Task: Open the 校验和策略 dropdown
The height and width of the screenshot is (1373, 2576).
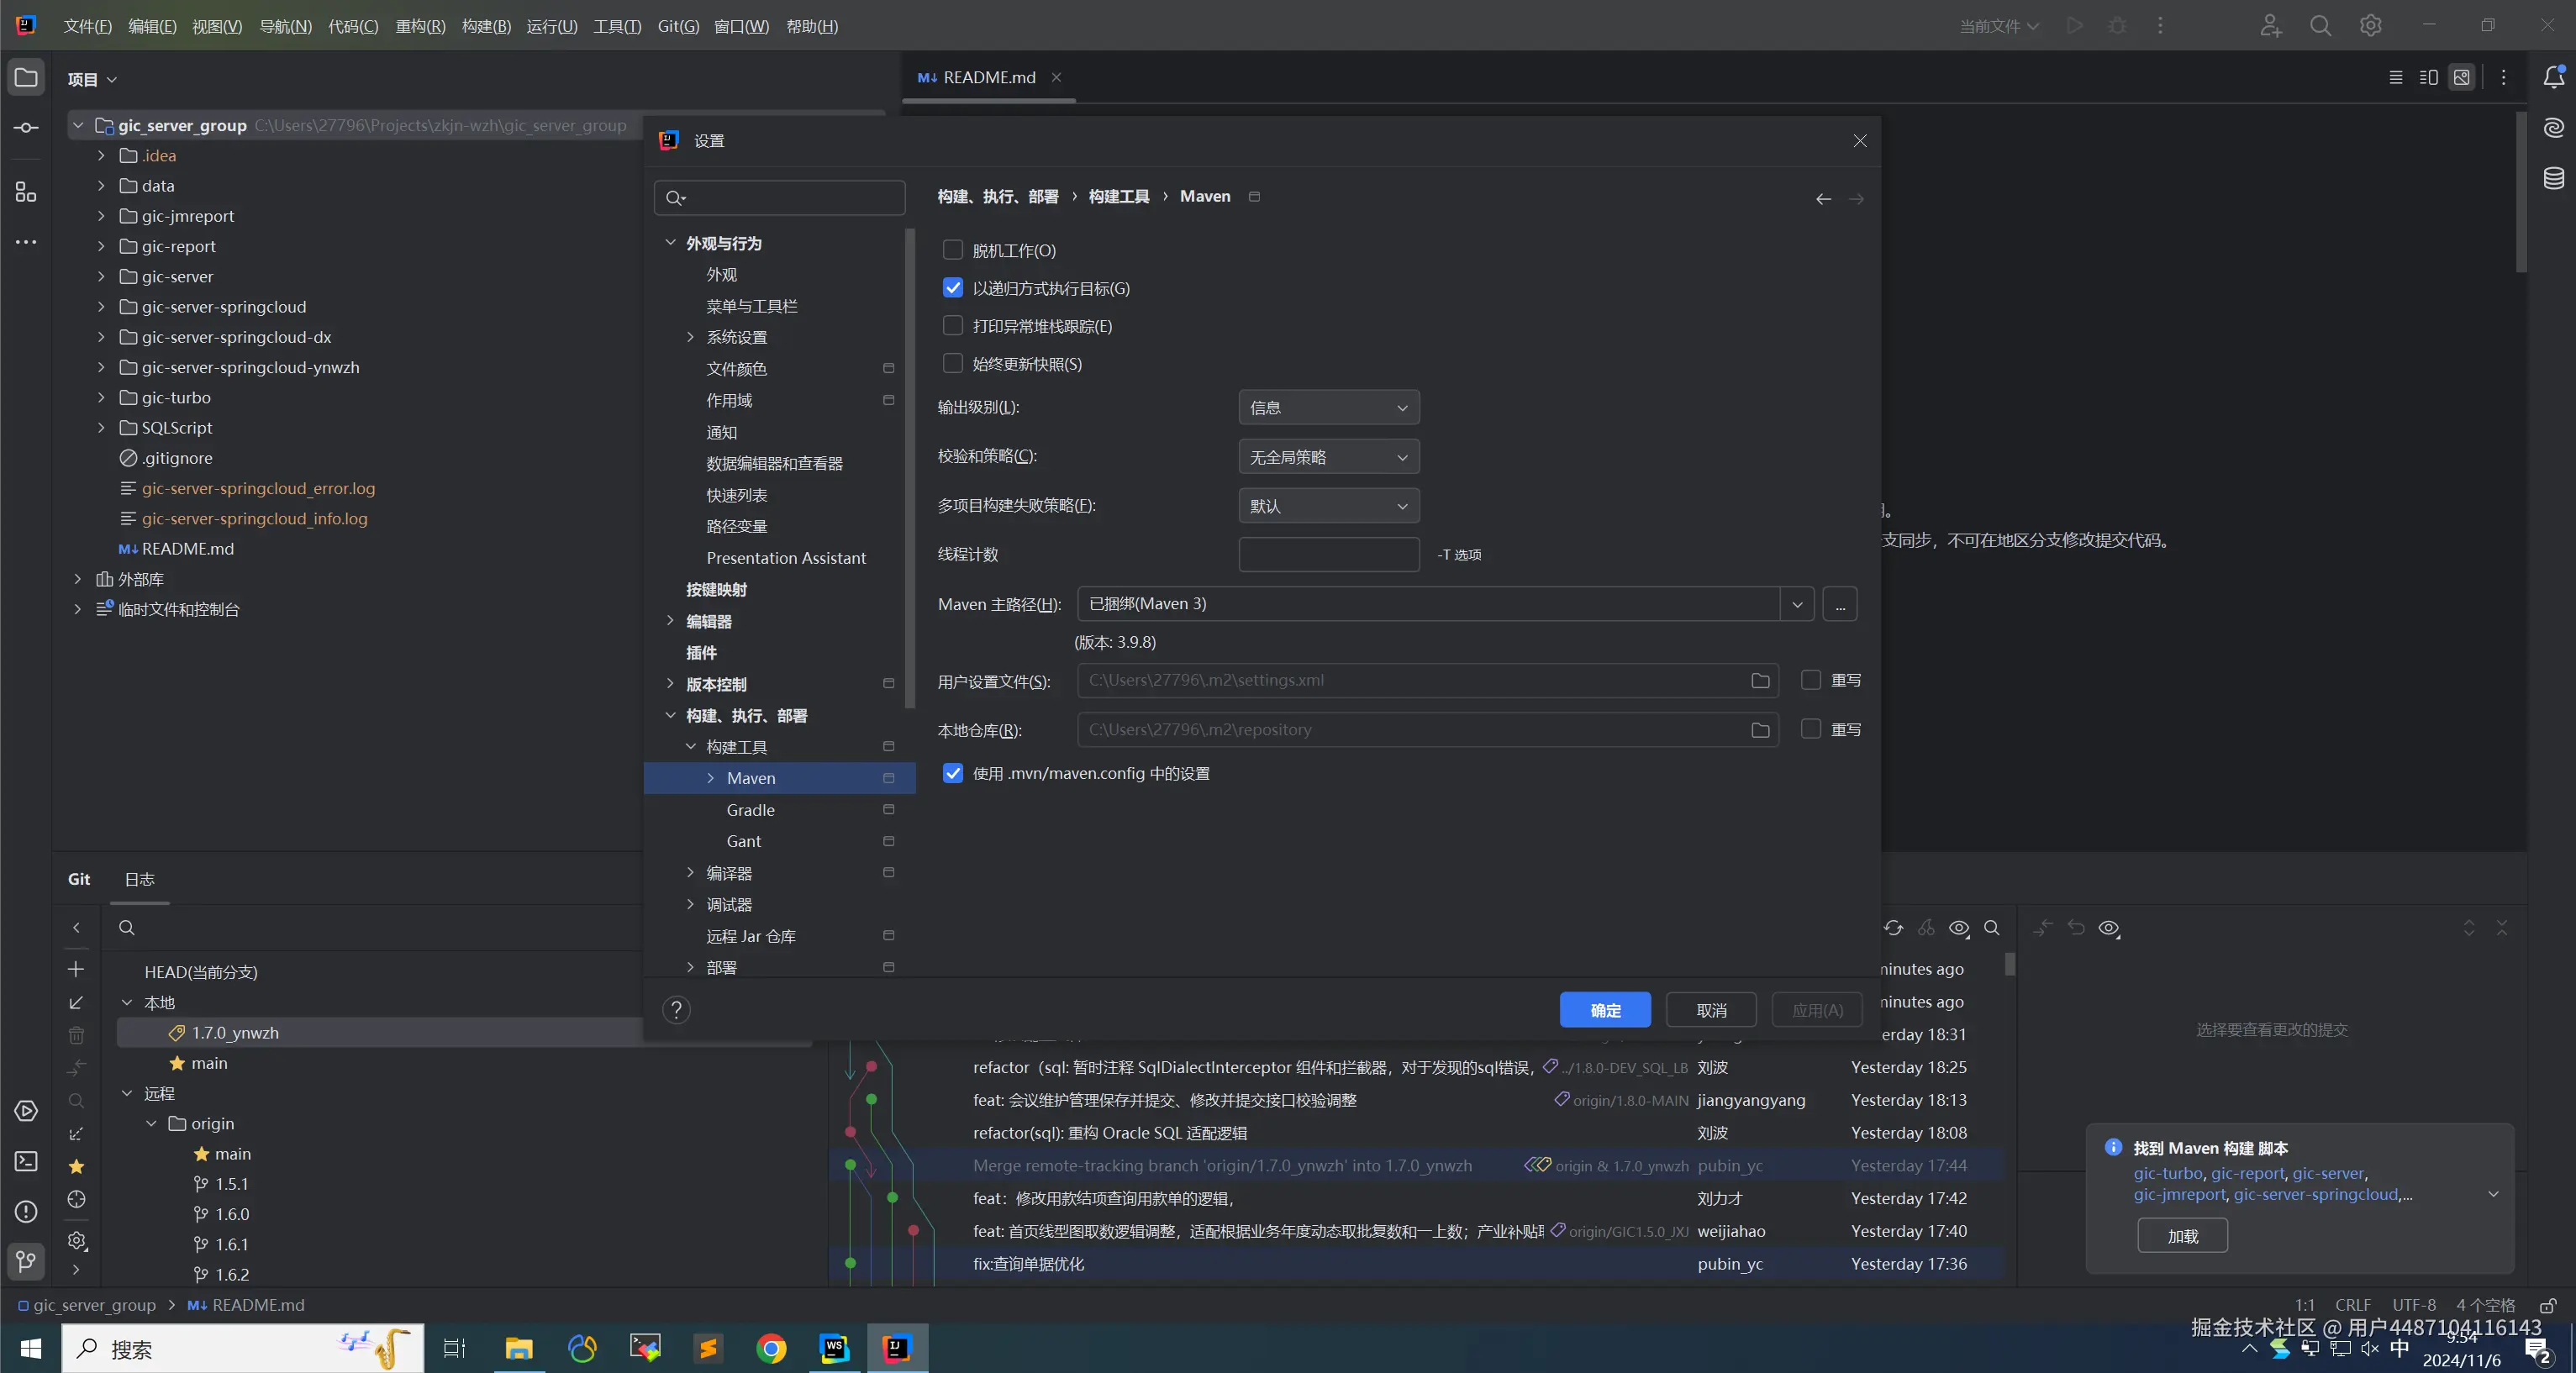Action: 1328,457
